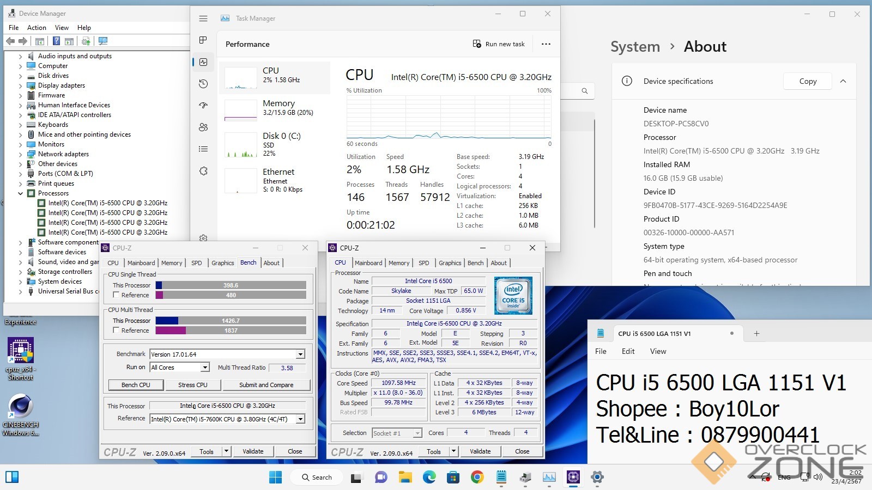The height and width of the screenshot is (490, 872).
Task: Open Task Manager hamburger navigation menu
Action: pos(203,19)
